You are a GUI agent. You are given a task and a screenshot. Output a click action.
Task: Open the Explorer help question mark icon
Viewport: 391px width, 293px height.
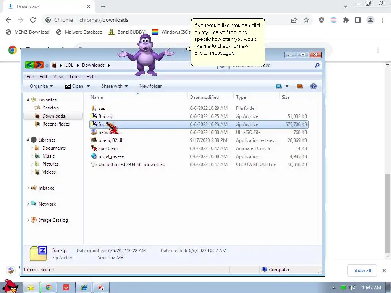pyautogui.click(x=313, y=86)
